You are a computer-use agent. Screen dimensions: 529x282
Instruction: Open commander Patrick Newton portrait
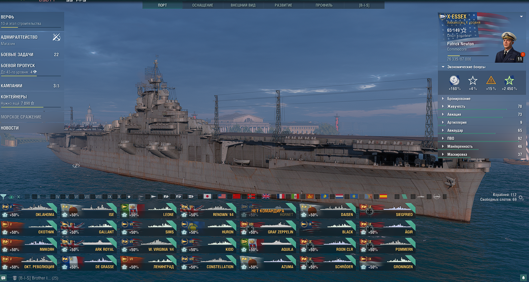tap(509, 48)
